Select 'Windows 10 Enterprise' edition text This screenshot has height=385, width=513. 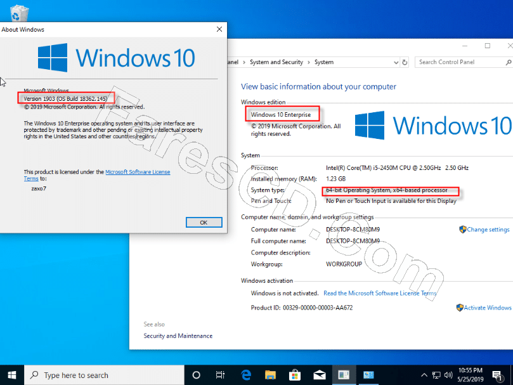[x=281, y=115]
